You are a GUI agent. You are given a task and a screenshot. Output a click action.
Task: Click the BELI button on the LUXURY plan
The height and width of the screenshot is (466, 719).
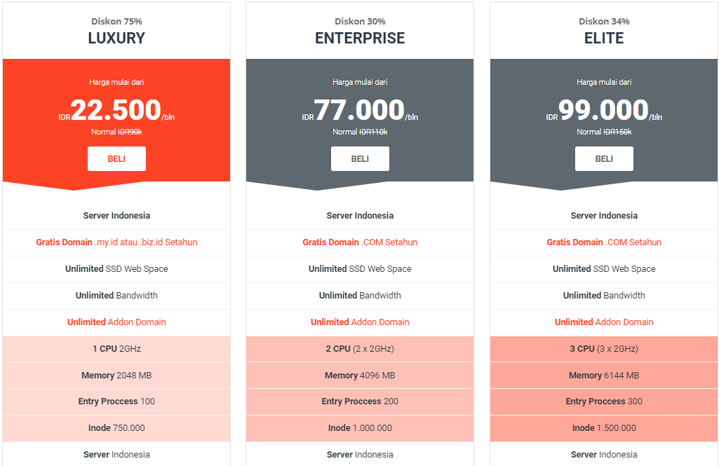pos(116,158)
